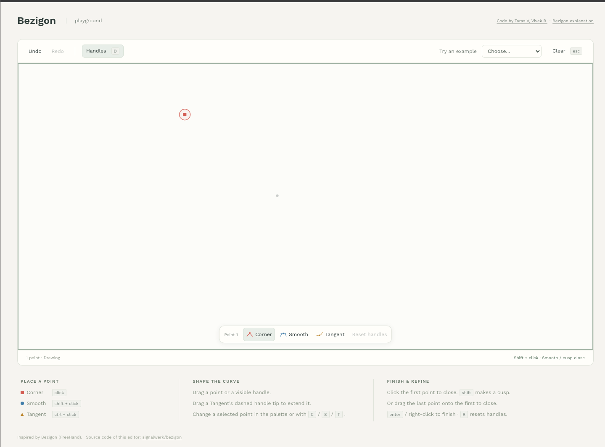Click the "click" key badge beside Corner legend
The image size is (605, 447).
click(59, 393)
